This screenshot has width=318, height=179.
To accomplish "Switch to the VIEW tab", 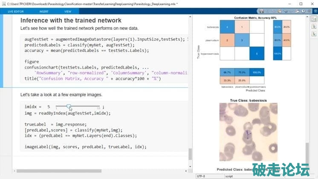I will tap(68, 12).
